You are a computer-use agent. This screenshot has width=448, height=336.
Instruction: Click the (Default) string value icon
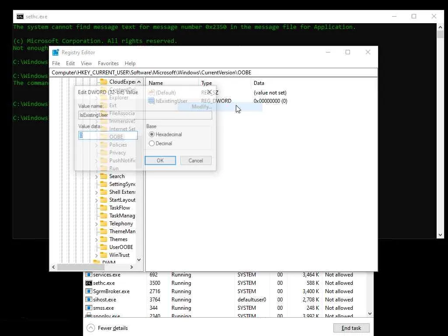tap(151, 93)
